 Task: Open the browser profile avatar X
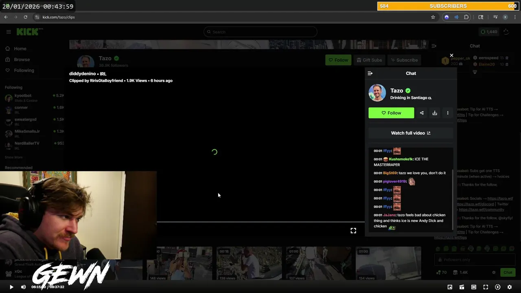[505, 17]
